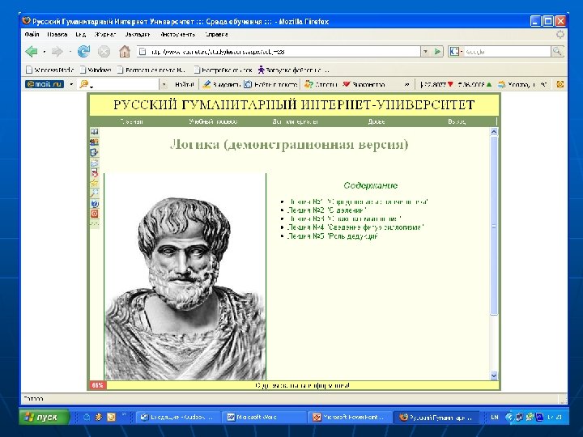
Task: Open the Вид menu
Action: click(80, 35)
